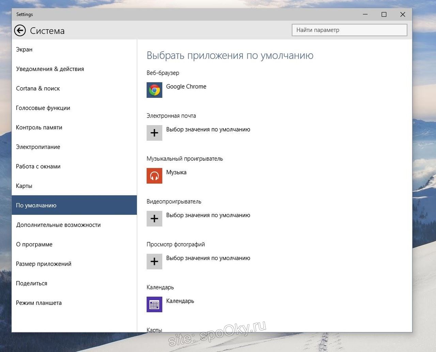Click the back arrow next to Система
The width and height of the screenshot is (436, 352).
pyautogui.click(x=20, y=31)
